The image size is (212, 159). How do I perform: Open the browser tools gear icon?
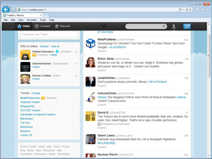[x=207, y=10]
